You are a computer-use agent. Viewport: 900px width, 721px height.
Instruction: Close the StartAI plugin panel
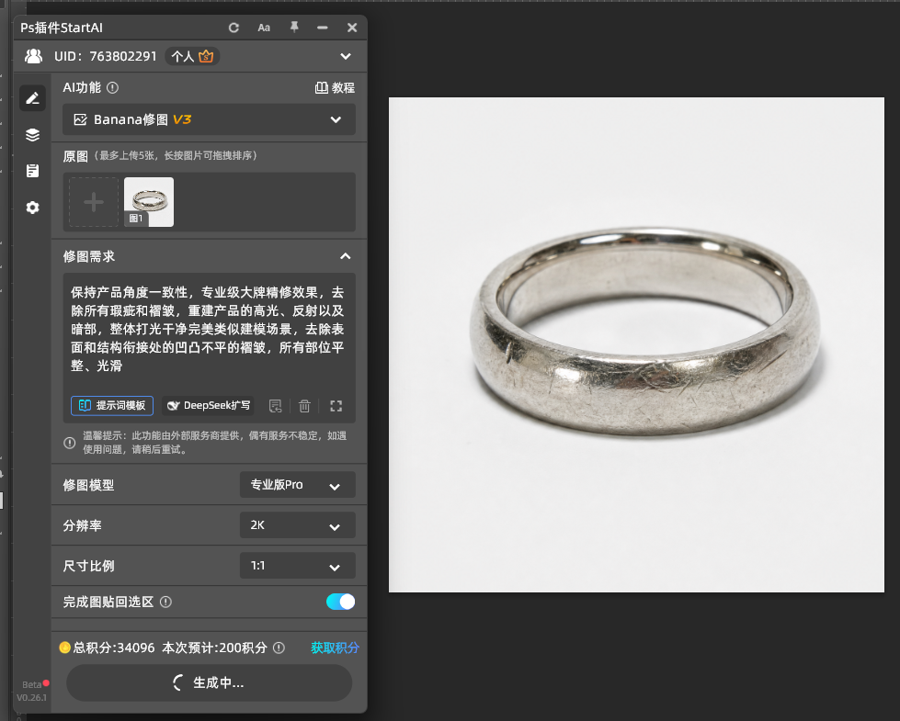352,28
